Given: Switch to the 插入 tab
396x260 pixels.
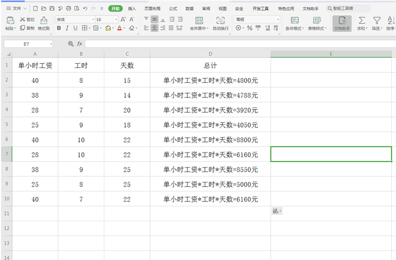Looking at the screenshot, I should point(131,9).
